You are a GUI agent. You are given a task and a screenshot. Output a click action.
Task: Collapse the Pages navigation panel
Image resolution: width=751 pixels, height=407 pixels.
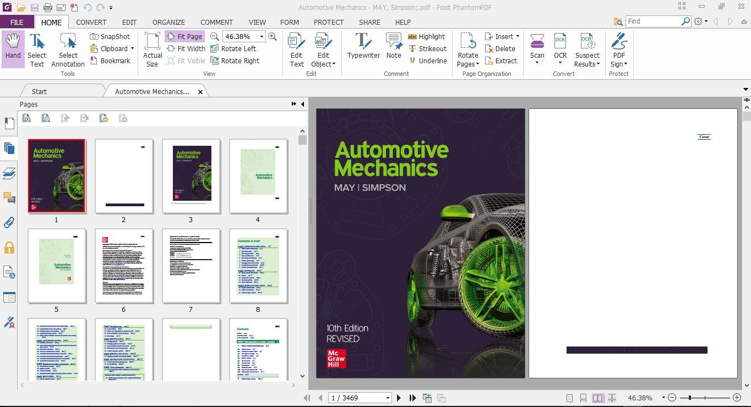(302, 104)
